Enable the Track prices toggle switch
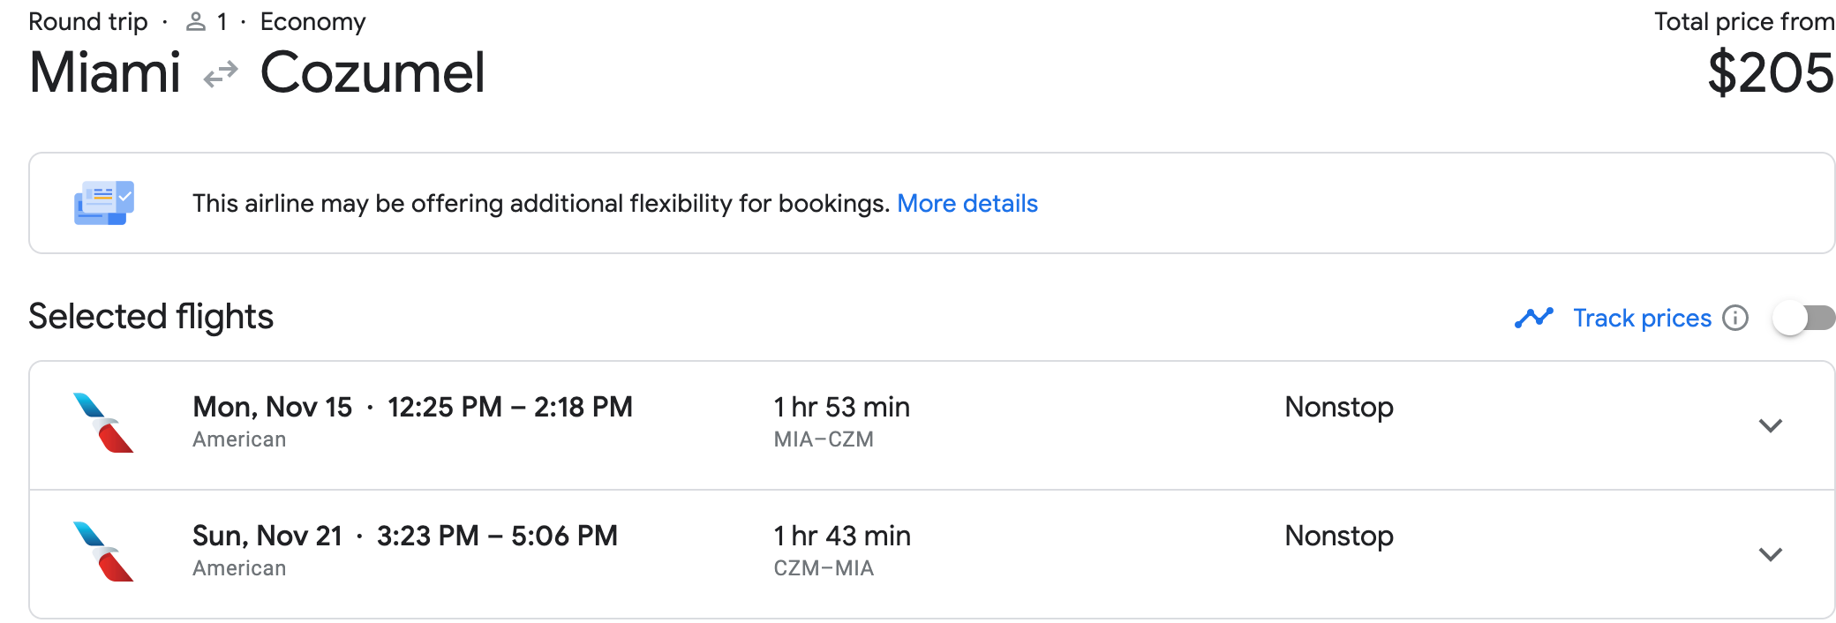Viewport: 1836px width, 623px height. (x=1803, y=318)
